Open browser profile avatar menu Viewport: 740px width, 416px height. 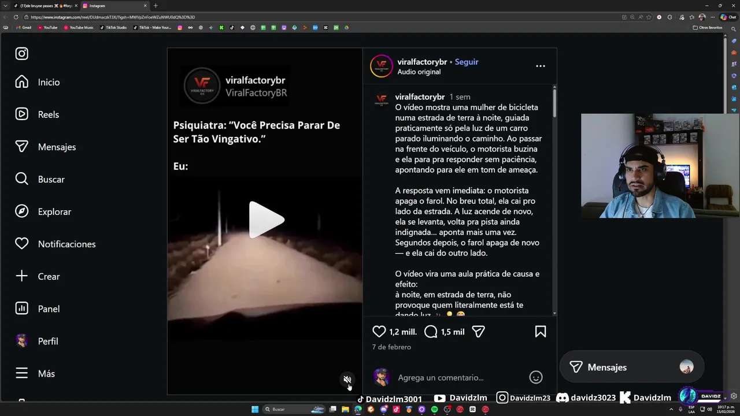(x=702, y=17)
